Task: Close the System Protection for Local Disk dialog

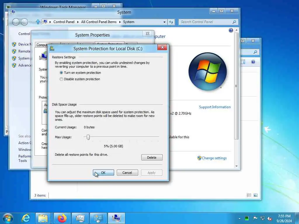Action: [162, 47]
